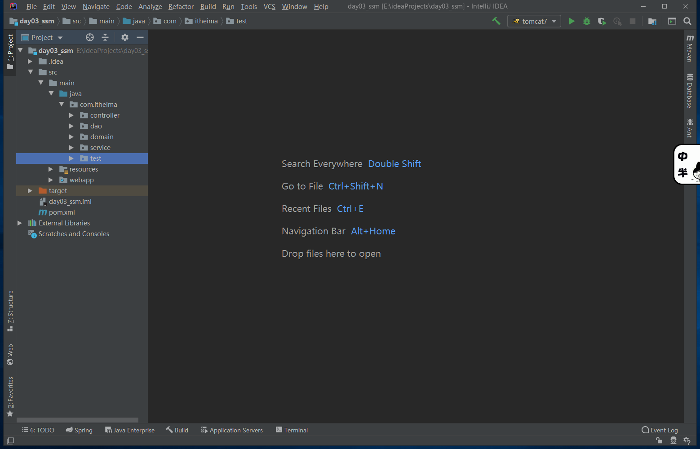Open the Build menu
Screen dimensions: 700x449
208,7
